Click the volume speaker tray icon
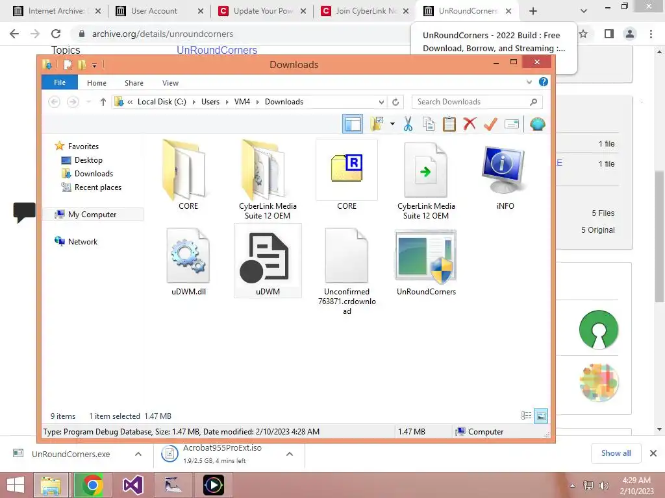The width and height of the screenshot is (665, 498). [x=604, y=485]
